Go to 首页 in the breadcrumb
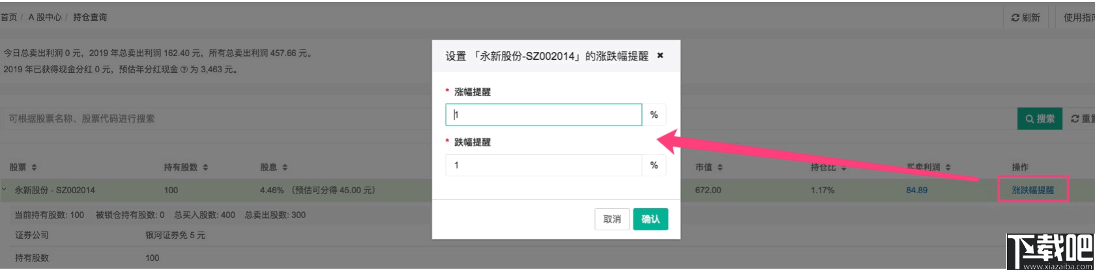This screenshot has height=270, width=1095. tap(9, 18)
